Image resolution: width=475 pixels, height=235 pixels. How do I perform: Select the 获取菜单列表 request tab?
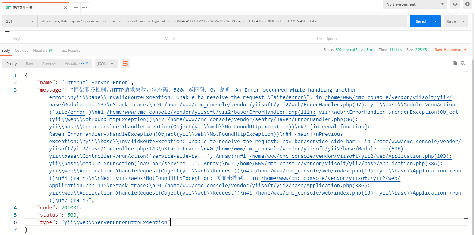[x=35, y=7]
